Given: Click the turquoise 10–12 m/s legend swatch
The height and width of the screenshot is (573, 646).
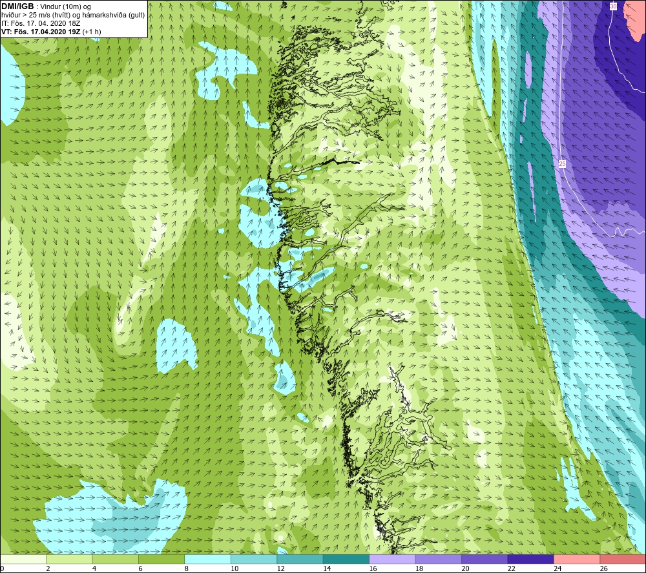Looking at the screenshot, I should (x=254, y=559).
